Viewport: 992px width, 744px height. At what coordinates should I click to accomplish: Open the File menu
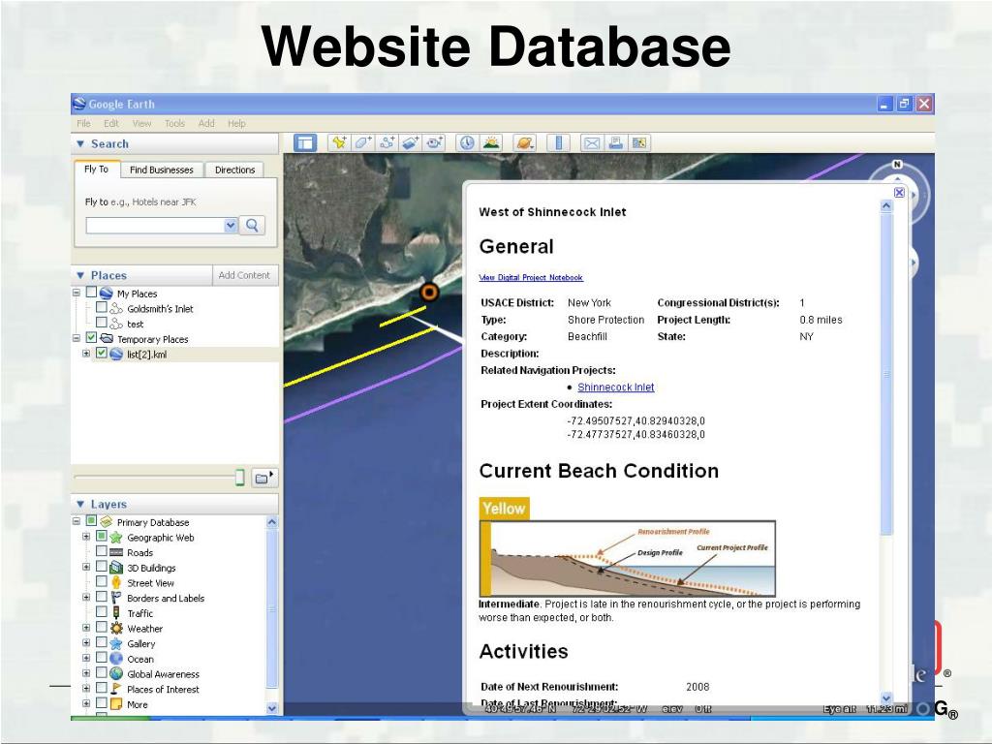coord(83,123)
